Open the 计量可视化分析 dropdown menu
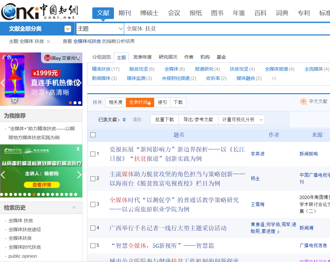The height and width of the screenshot is (262, 330). (261, 120)
